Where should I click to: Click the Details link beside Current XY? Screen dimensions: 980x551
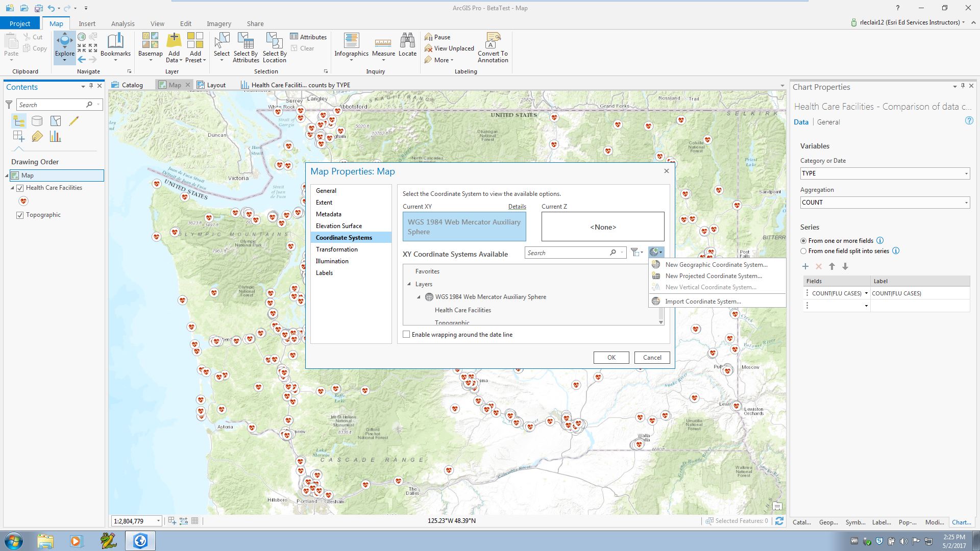[517, 207]
